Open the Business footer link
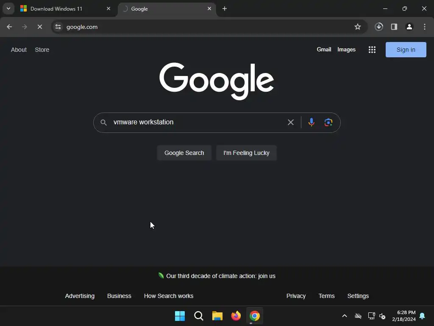Viewport: 434px width, 326px height. pos(119,296)
